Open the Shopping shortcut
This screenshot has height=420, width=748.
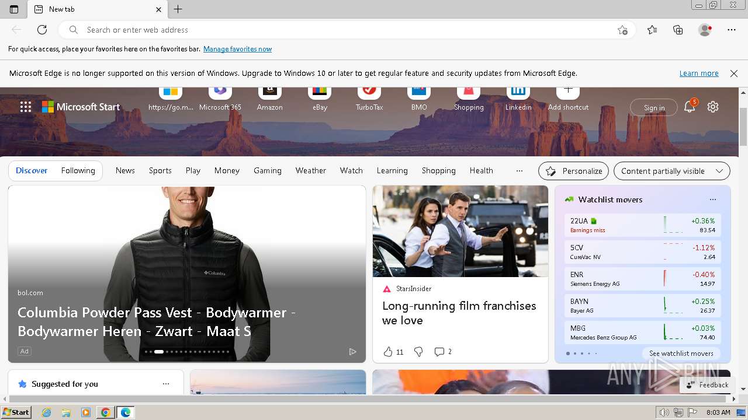coord(469,99)
